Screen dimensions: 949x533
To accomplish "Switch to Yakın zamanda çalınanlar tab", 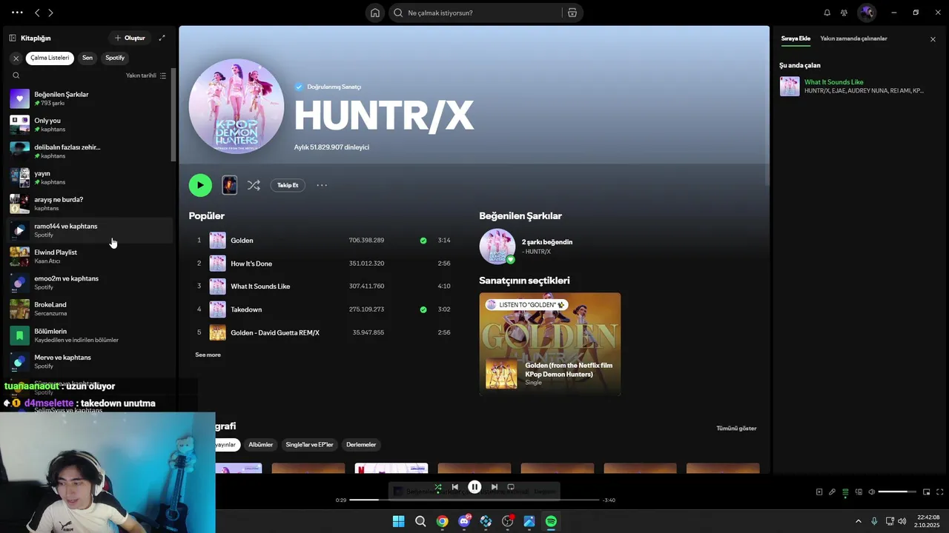I will (x=853, y=38).
